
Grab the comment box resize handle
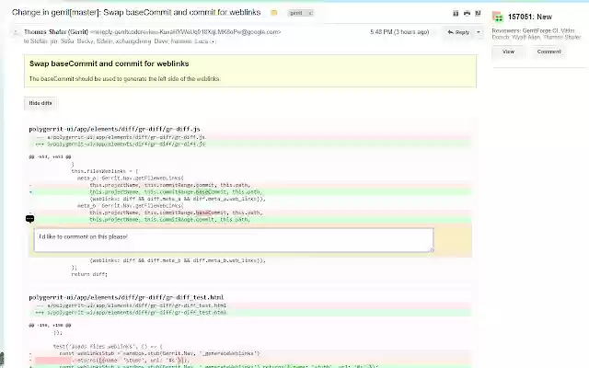pyautogui.click(x=432, y=249)
